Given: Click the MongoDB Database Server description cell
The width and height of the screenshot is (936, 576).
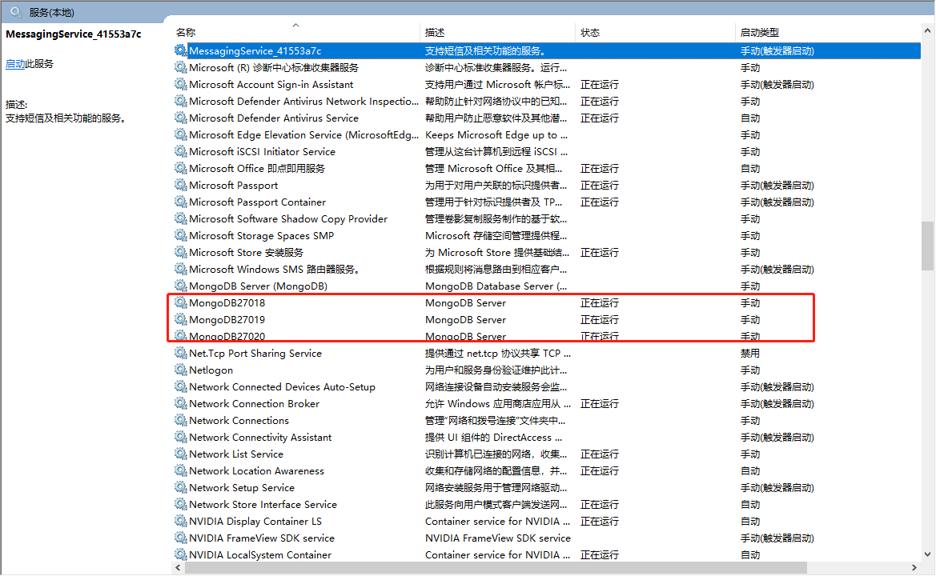Looking at the screenshot, I should [x=496, y=286].
